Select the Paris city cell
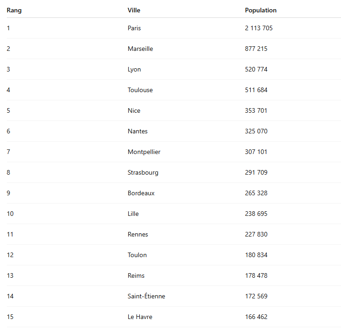 134,28
